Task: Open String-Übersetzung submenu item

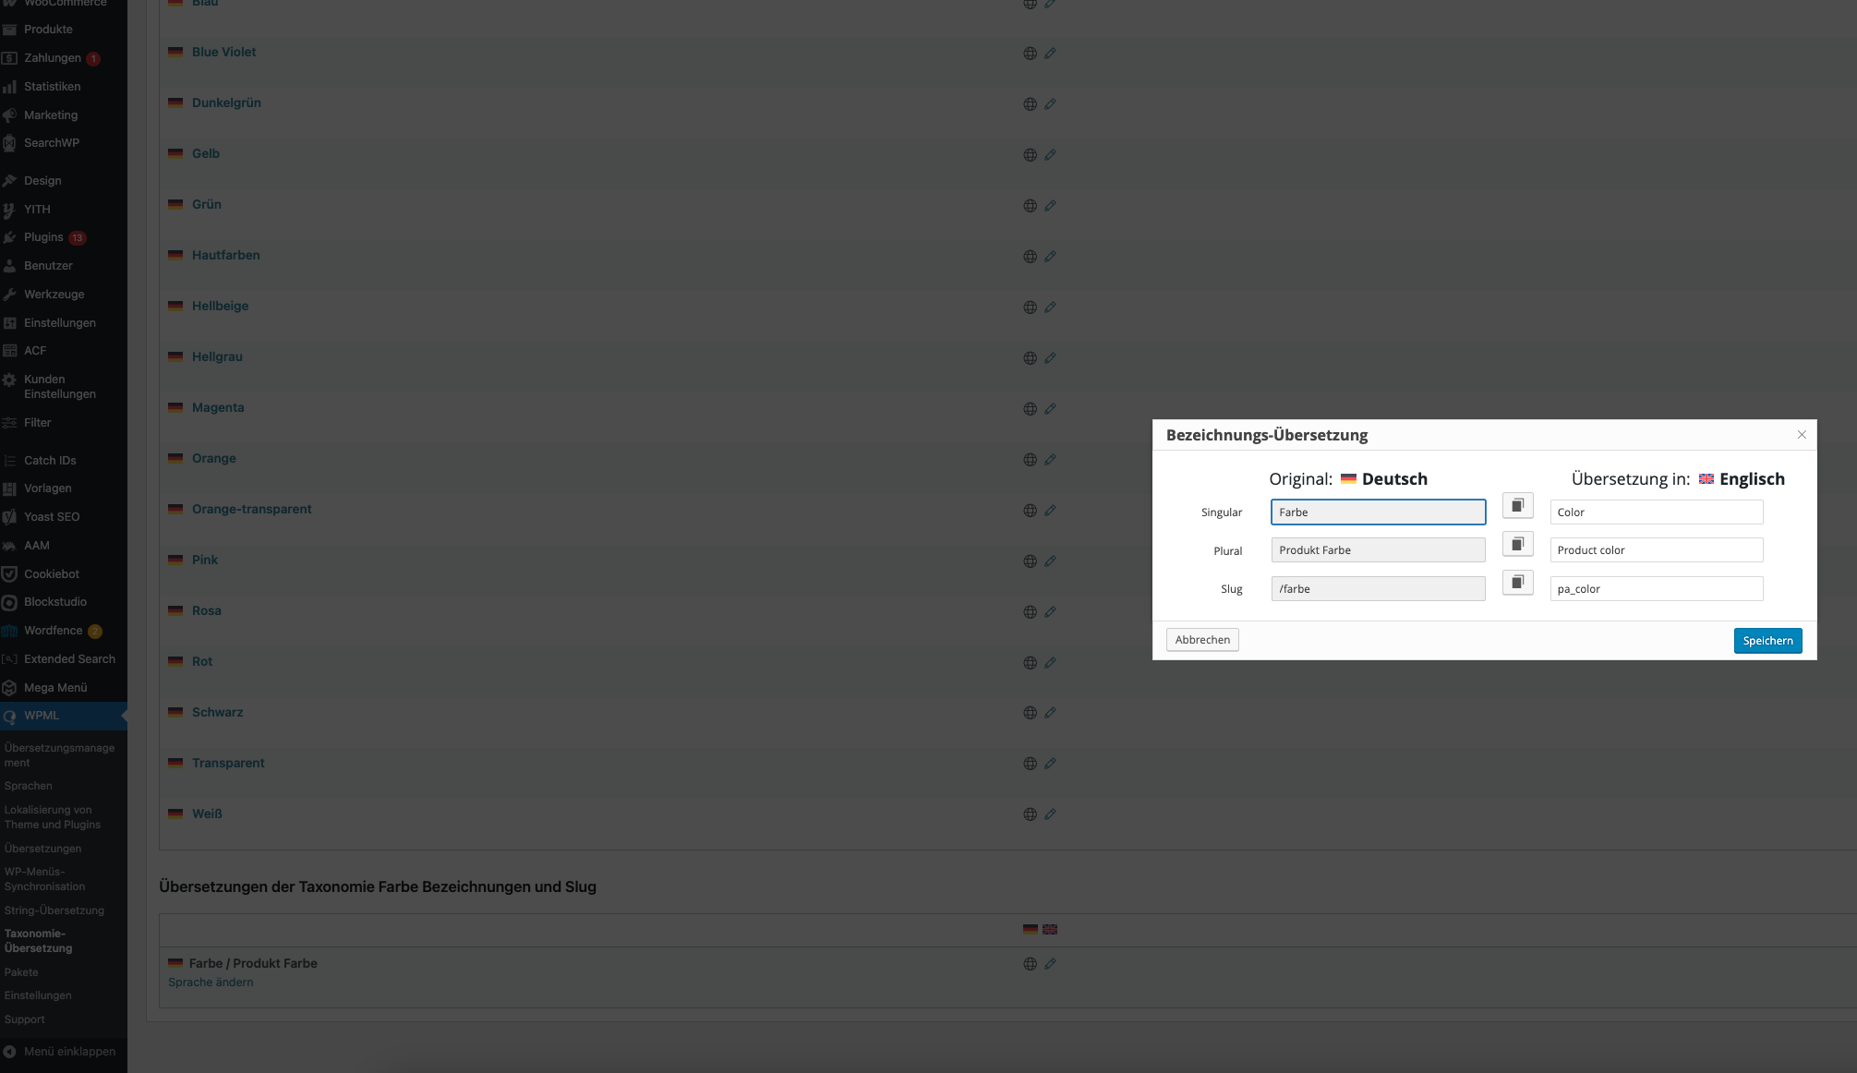Action: click(54, 910)
